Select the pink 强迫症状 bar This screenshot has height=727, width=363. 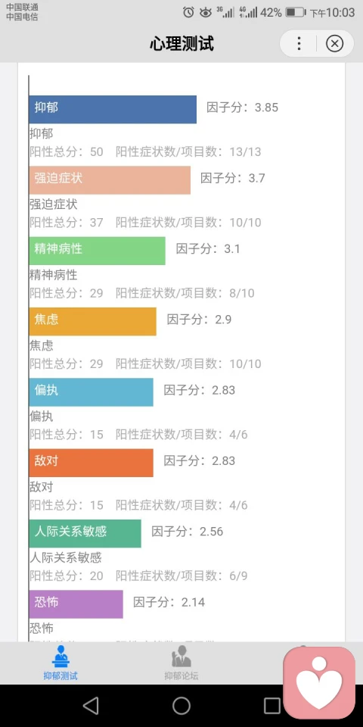pos(110,180)
